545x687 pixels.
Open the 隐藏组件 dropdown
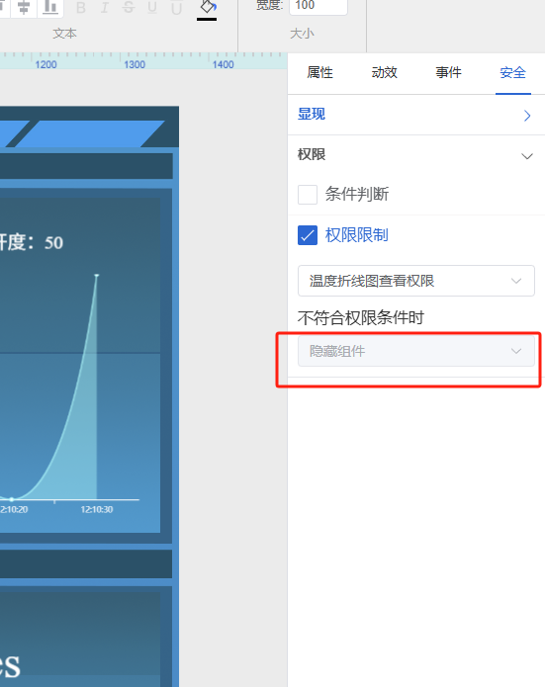pos(415,351)
